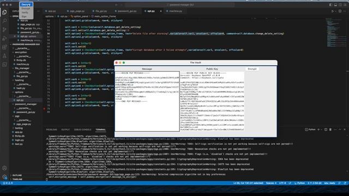Open the Output panel tab
Viewport: 349px width, 196px height.
pos(65,130)
